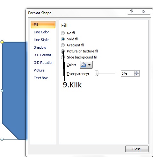The width and height of the screenshot is (153, 157).
Task: Choose the Gradient fill radio button
Action: [63, 45]
